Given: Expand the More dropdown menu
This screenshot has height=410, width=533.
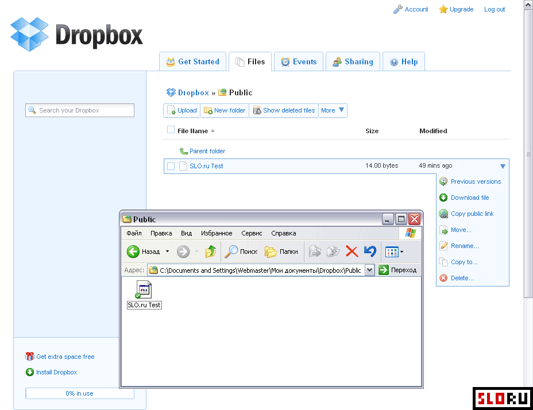Looking at the screenshot, I should [x=333, y=110].
